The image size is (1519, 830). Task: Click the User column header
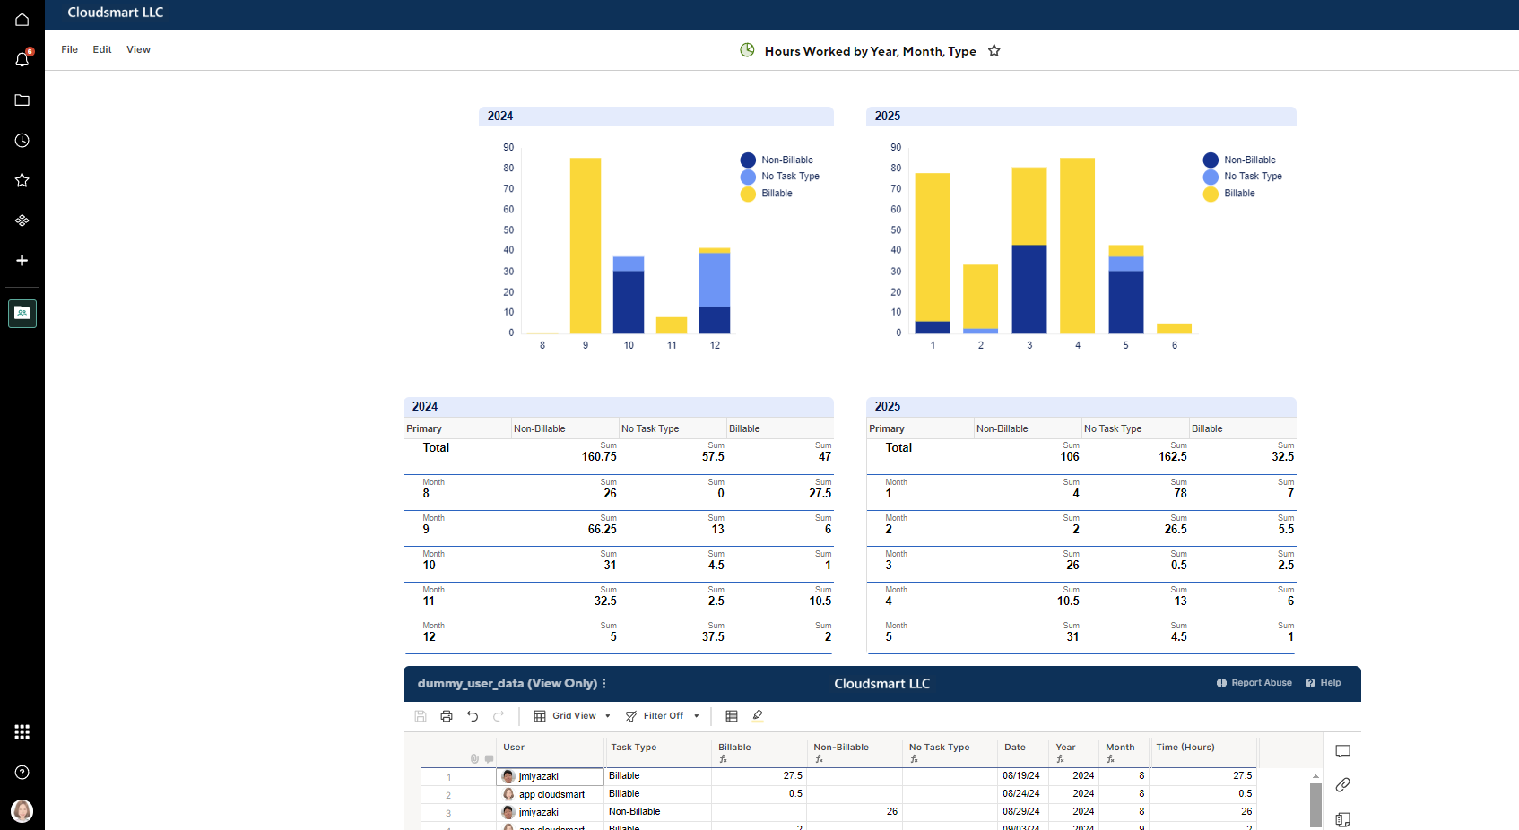click(x=551, y=752)
